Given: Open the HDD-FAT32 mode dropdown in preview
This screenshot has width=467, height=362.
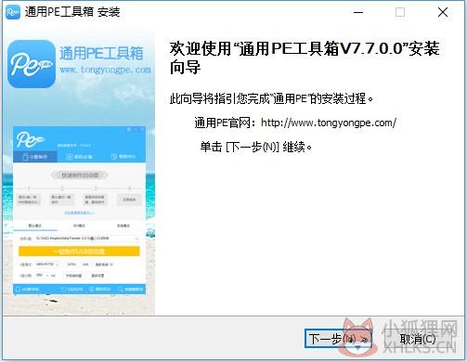Looking at the screenshot, I should click(46, 265).
